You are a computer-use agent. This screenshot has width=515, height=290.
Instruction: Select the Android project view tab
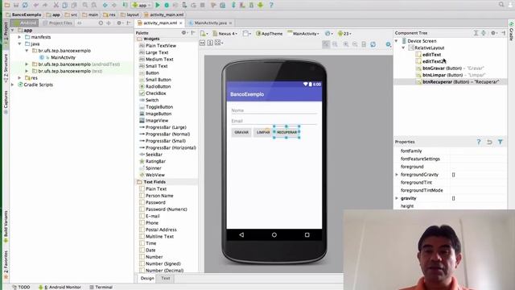(x=25, y=23)
